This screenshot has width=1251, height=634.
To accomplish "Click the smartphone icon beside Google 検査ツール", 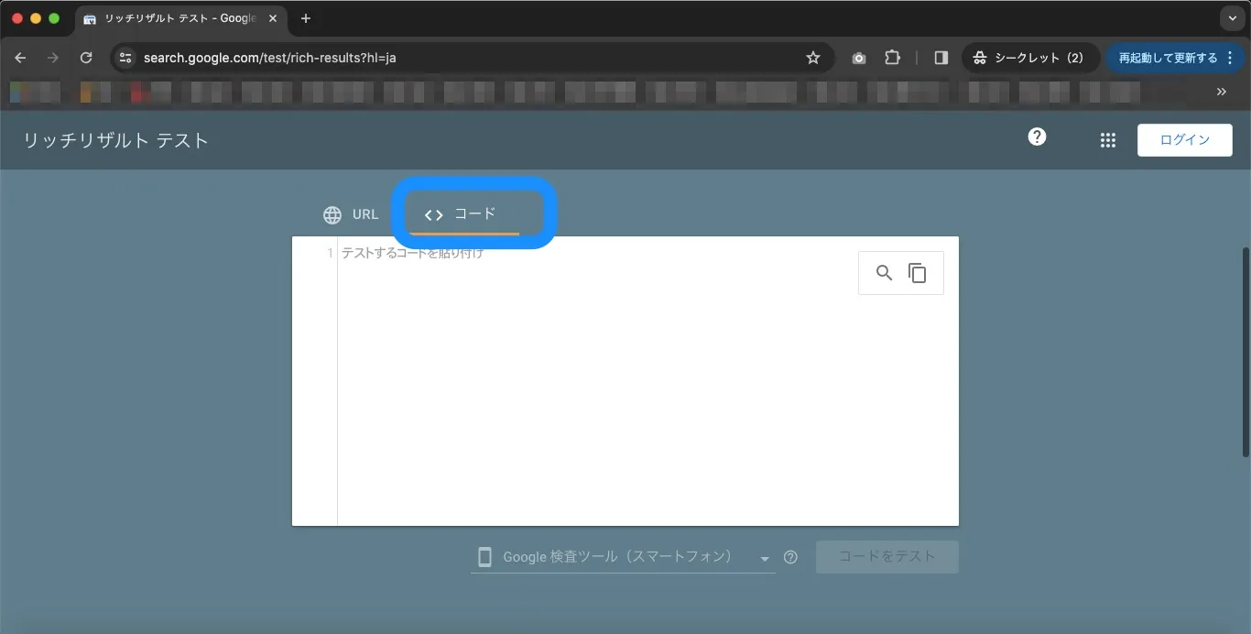I will point(485,557).
